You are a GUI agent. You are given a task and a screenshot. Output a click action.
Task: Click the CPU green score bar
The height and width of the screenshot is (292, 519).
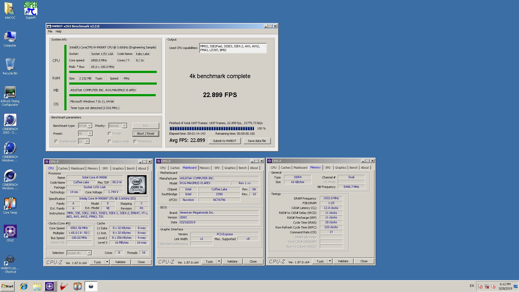(x=113, y=72)
